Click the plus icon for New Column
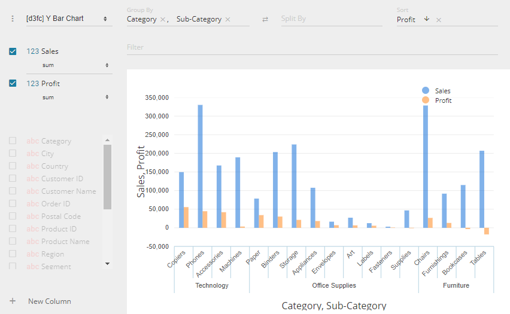The height and width of the screenshot is (314, 510). point(13,301)
